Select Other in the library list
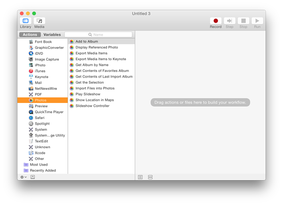Viewport: 283px width, 205px height. 42,159
